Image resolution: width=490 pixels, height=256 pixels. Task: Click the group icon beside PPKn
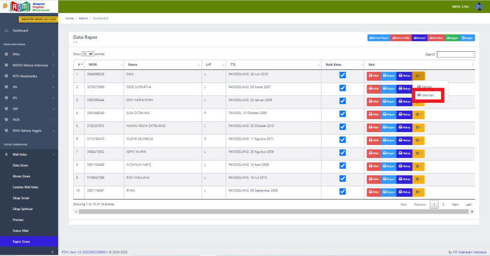6,54
